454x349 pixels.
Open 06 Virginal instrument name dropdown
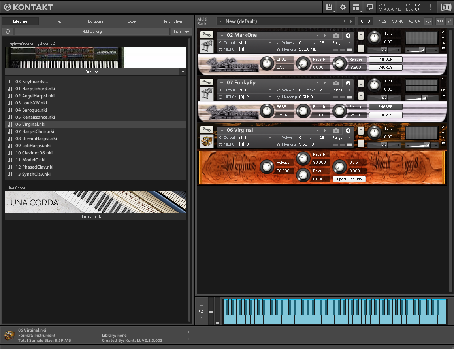click(222, 131)
